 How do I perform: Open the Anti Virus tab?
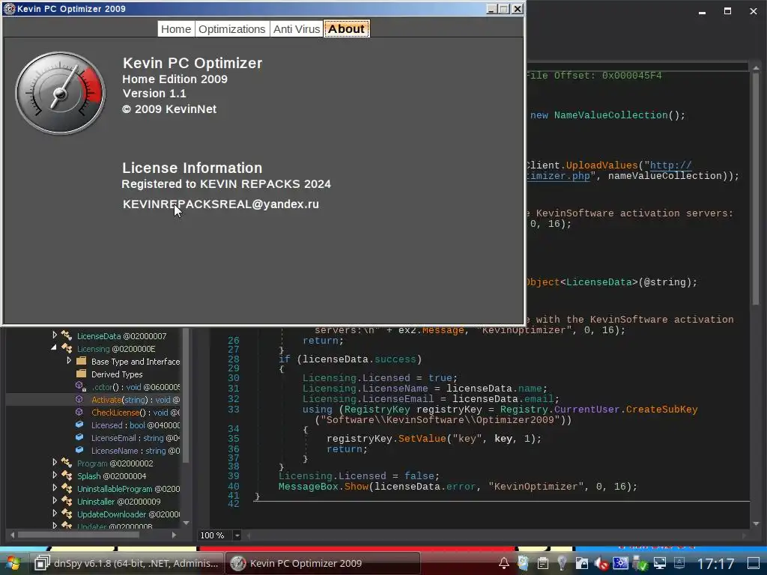pyautogui.click(x=297, y=29)
